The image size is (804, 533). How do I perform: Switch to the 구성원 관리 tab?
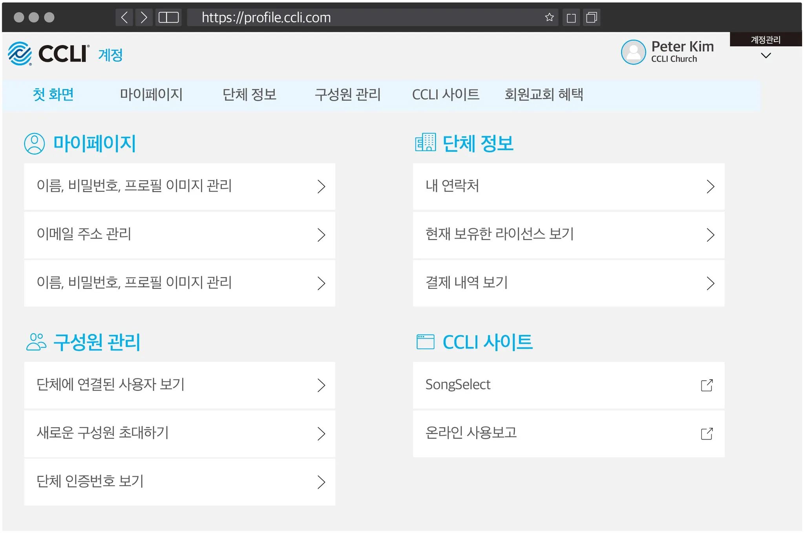pyautogui.click(x=348, y=95)
